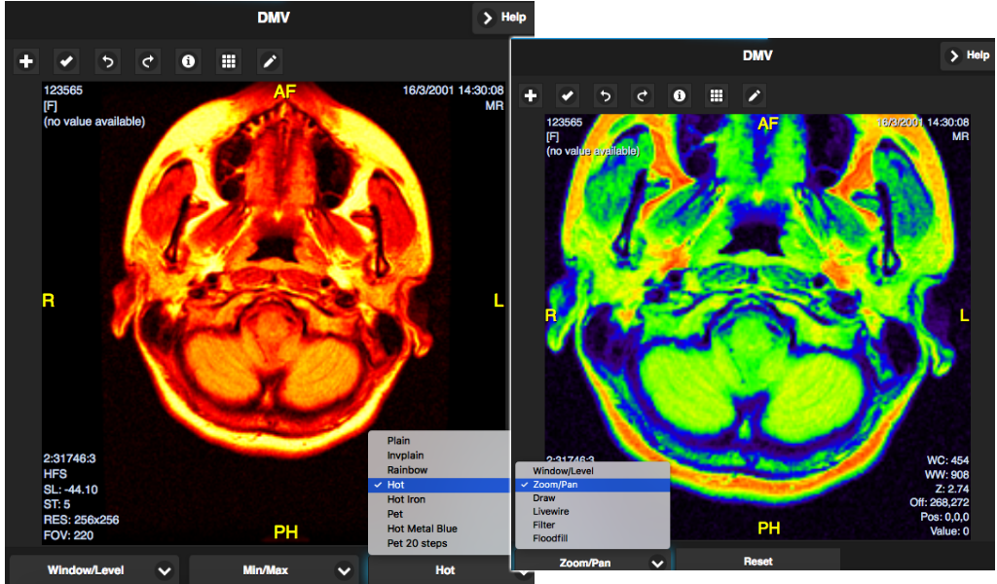Open the info icon in the left viewer toolbar
This screenshot has height=584, width=997.
(188, 61)
